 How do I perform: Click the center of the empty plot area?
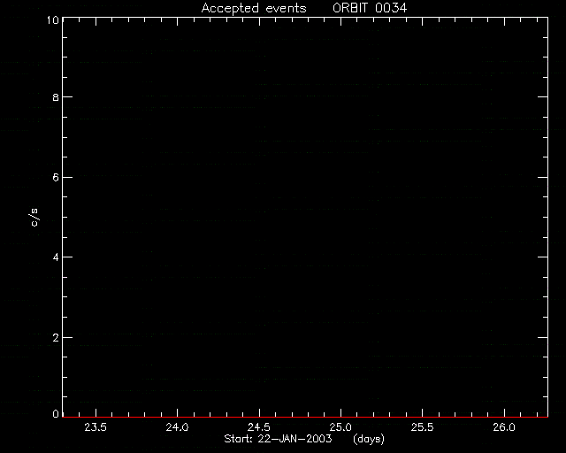(x=305, y=217)
